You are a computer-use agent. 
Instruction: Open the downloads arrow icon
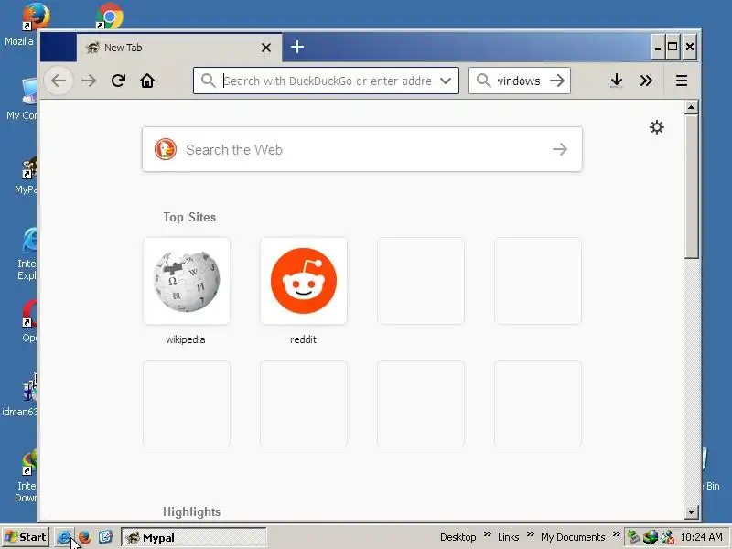[617, 81]
